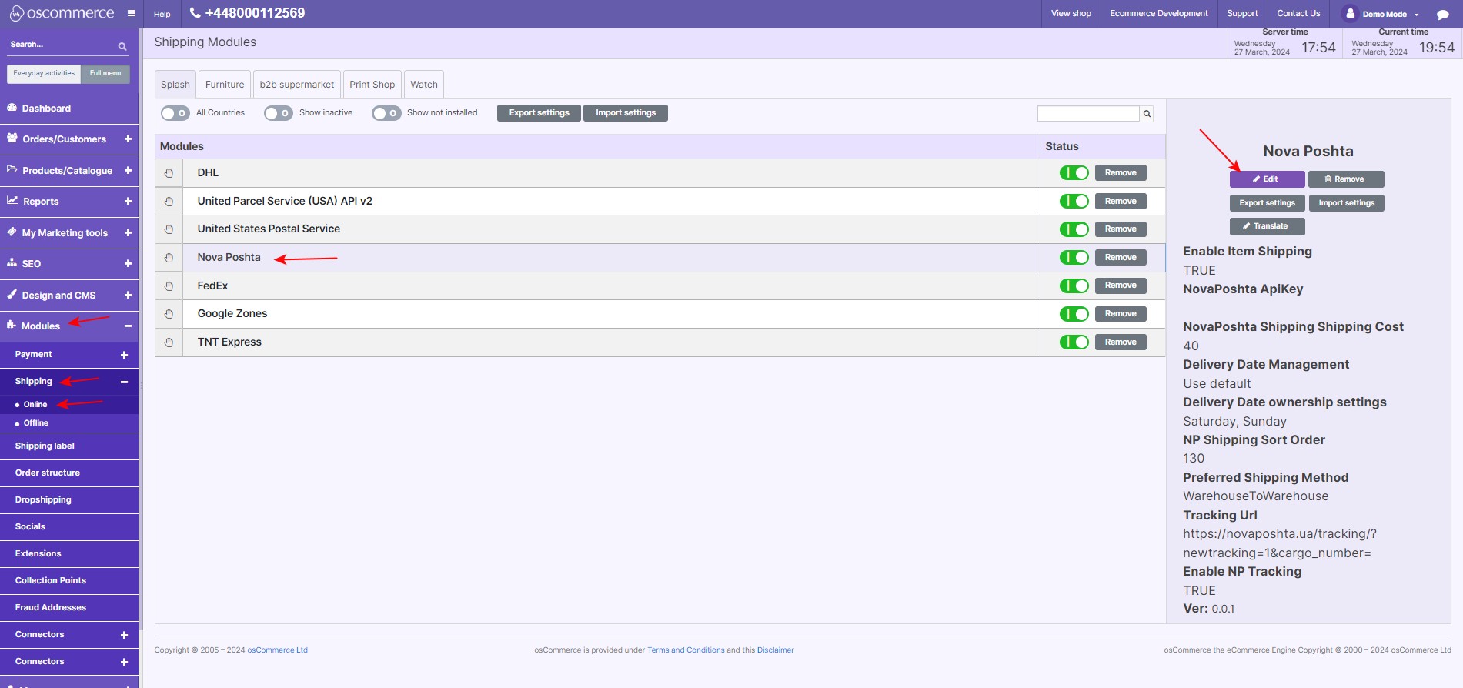
Task: Click the Dashboard icon in sidebar
Action: point(12,108)
